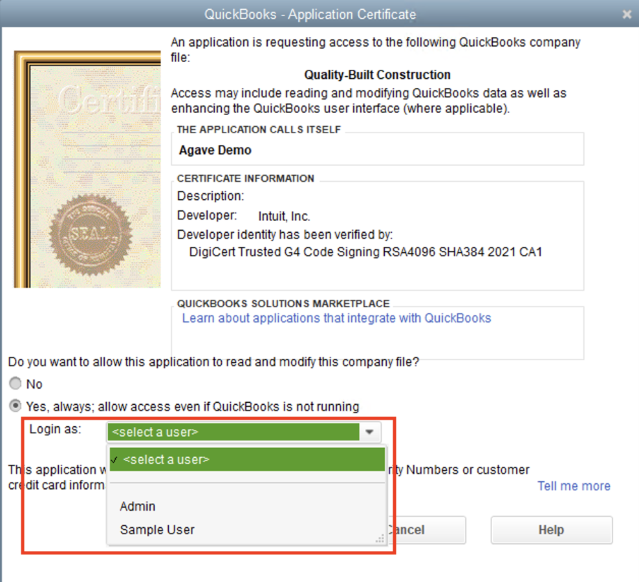The image size is (639, 582).
Task: Open the Login as dropdown arrow
Action: pyautogui.click(x=370, y=432)
